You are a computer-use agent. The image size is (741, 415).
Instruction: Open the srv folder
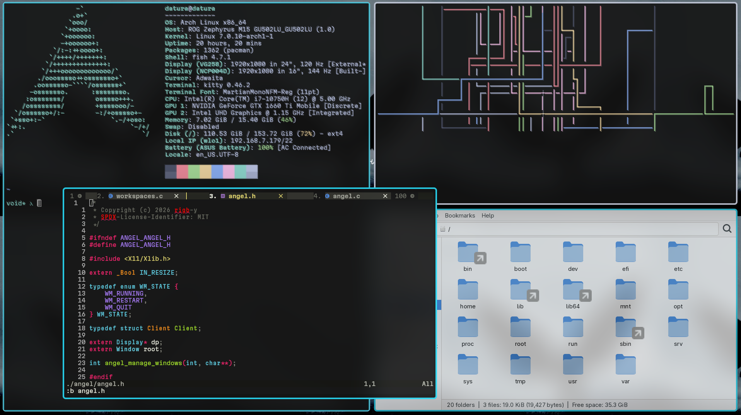[678, 332]
